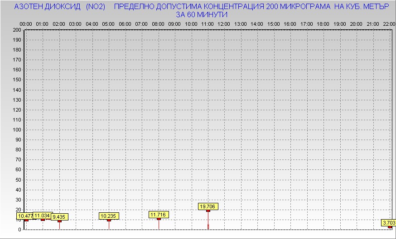Select the red data point under 11.716
Screen dimensions: 396x239
[x=158, y=219]
